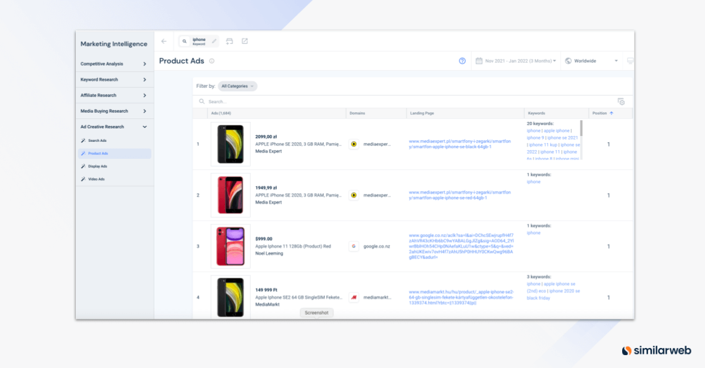Click the info icon next to Product Ads
Image resolution: width=705 pixels, height=368 pixels.
(212, 61)
